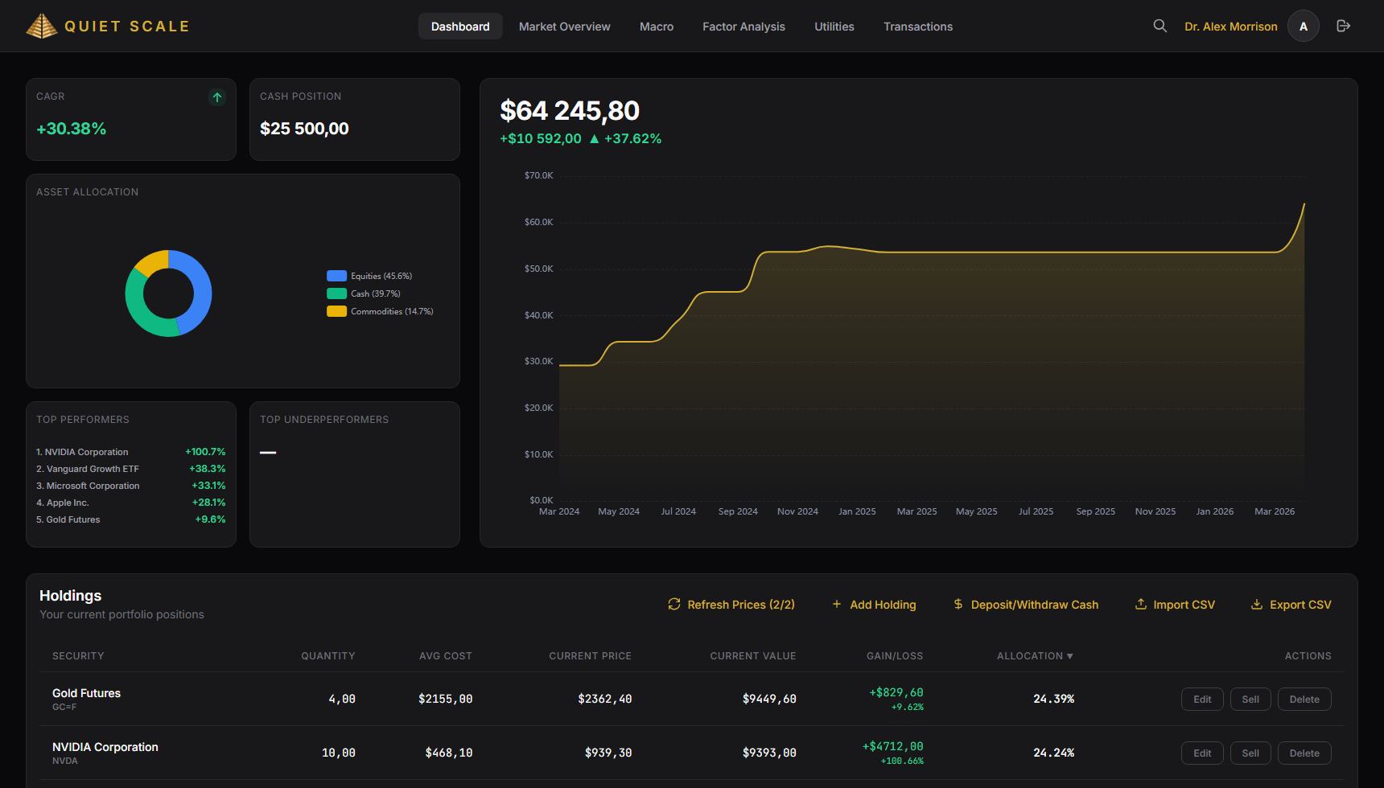Click the Commodities yellow color swatch

click(x=336, y=311)
